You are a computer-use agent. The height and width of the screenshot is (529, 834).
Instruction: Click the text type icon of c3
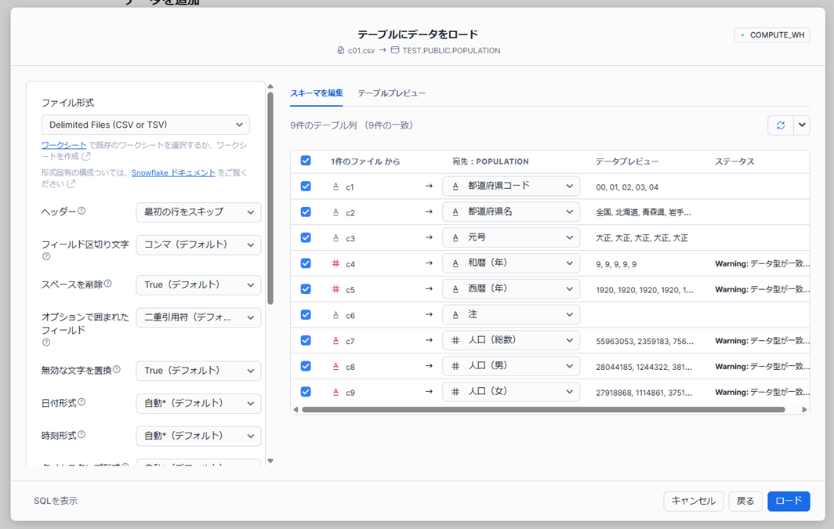tap(335, 238)
